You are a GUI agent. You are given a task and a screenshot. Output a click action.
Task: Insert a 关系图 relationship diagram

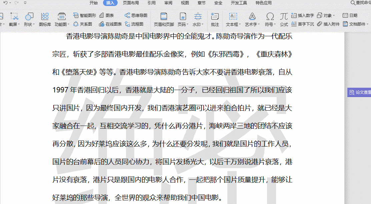pos(82,24)
